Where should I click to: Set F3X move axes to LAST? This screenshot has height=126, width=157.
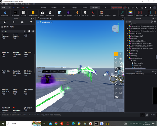point(62,72)
